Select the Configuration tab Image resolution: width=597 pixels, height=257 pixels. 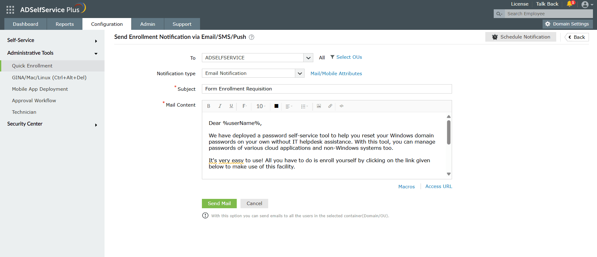(x=107, y=24)
